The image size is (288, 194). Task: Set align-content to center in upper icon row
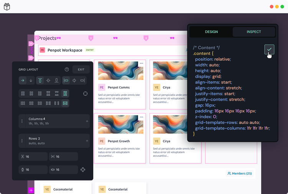click(31, 94)
